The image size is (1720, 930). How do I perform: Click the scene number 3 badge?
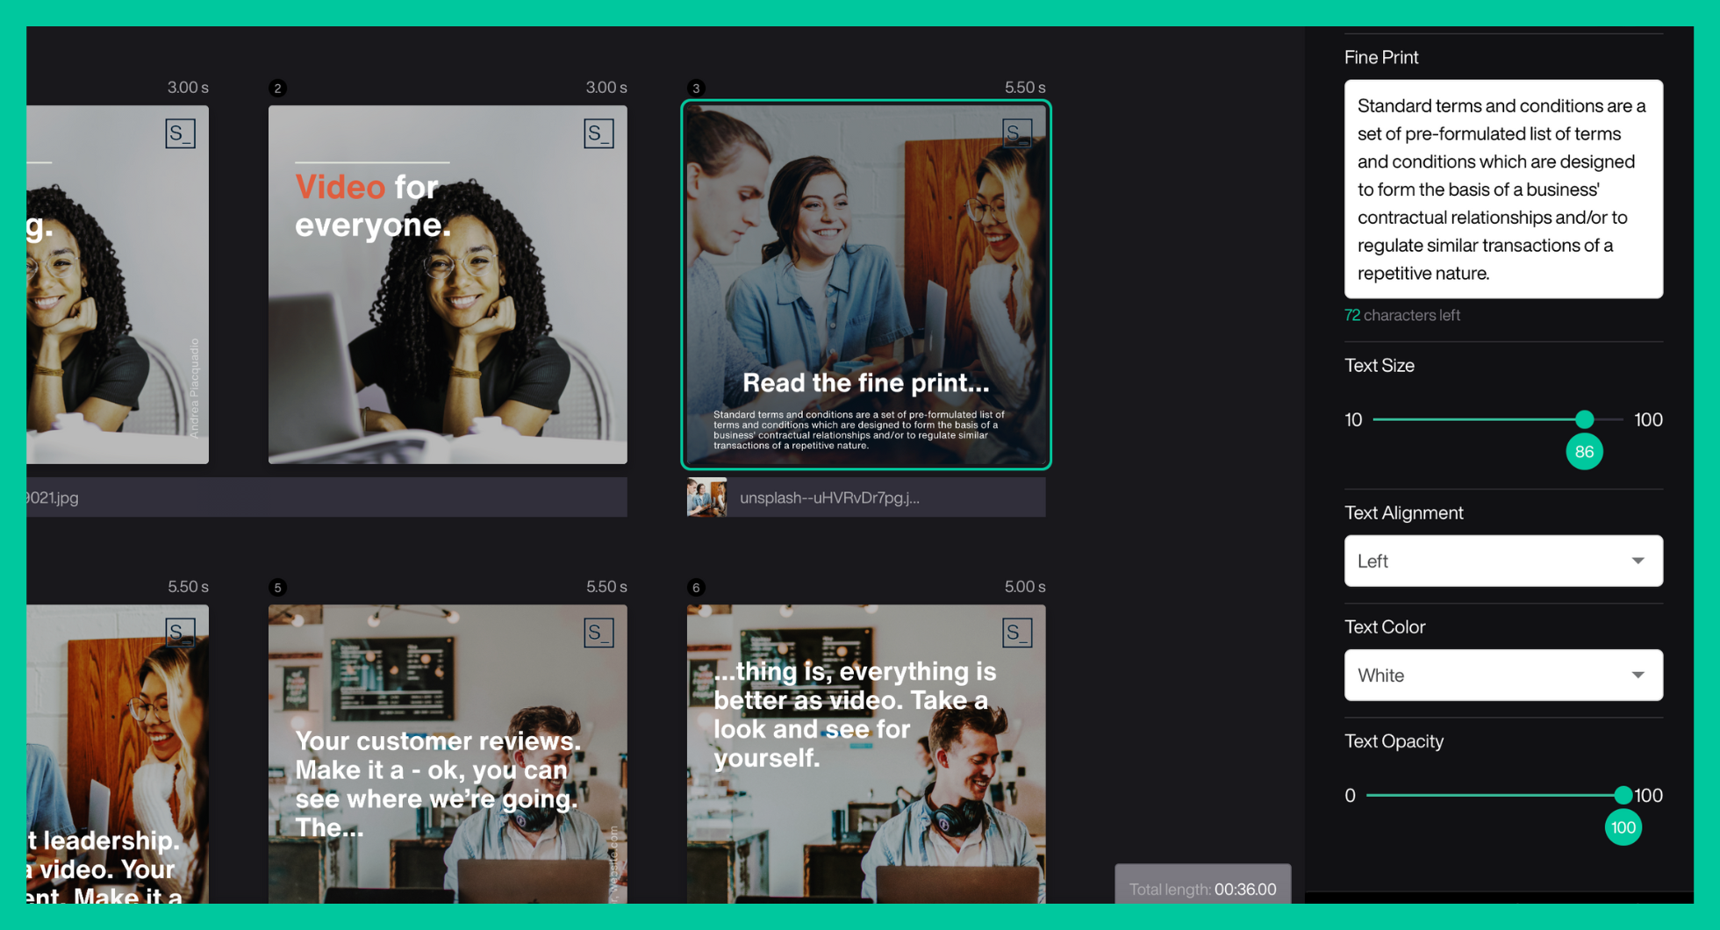point(696,88)
